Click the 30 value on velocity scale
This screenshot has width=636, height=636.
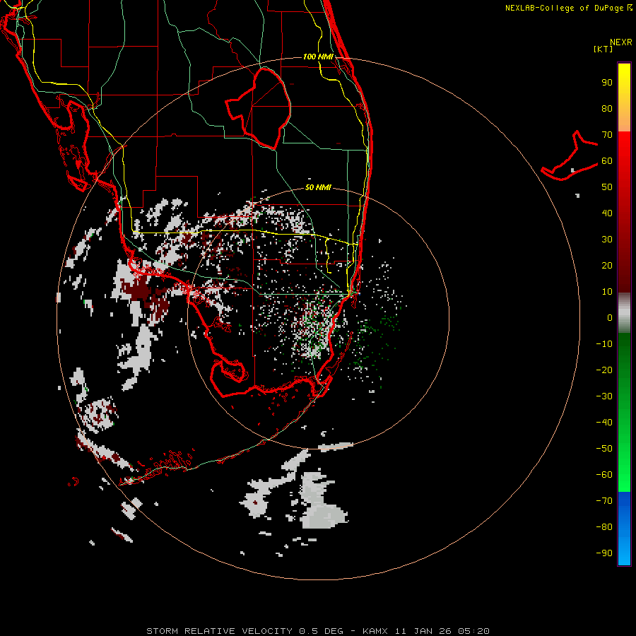coord(607,240)
